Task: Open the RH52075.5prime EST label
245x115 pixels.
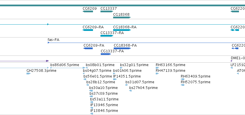Action: pyautogui.click(x=195, y=82)
